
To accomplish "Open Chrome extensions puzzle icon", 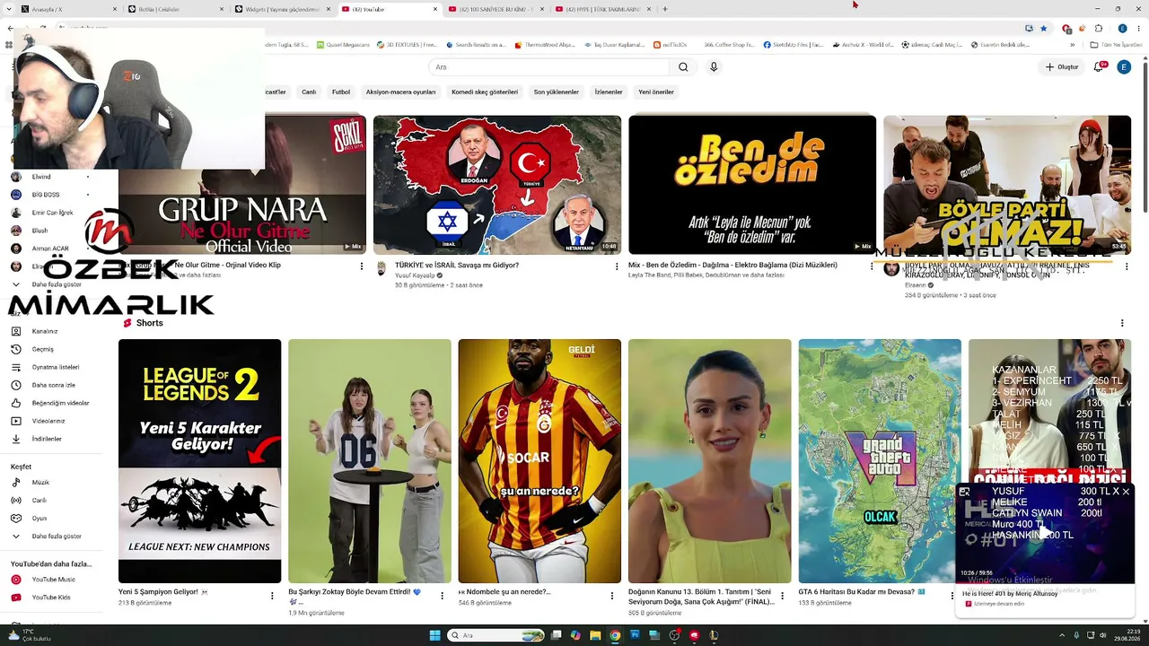I will 1098,28.
